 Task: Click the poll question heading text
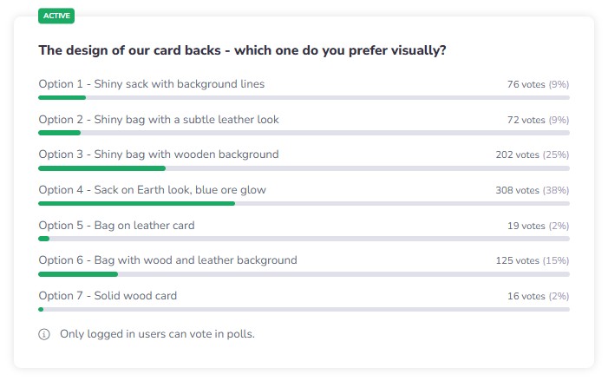(242, 50)
